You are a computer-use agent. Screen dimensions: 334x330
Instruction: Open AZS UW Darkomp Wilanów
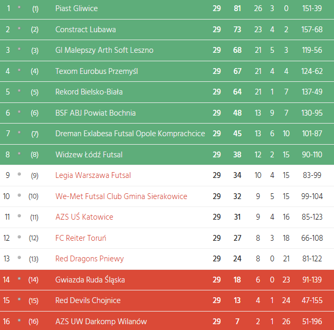click(101, 322)
